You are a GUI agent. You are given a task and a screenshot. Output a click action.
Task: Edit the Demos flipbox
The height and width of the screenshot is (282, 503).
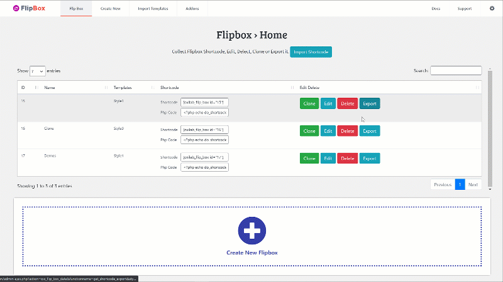[x=328, y=159]
